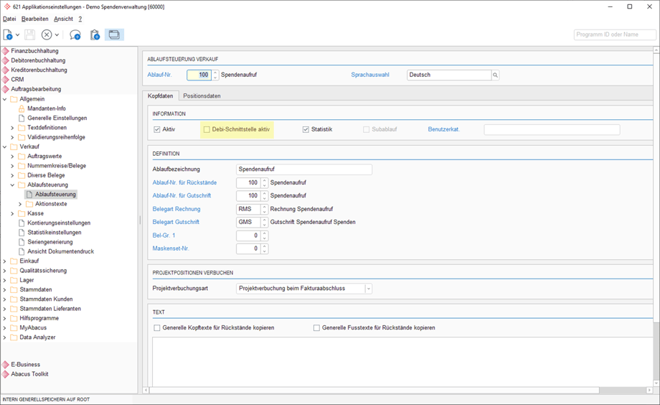Click the Sprachauswahl Deutsch field
Screen dimensions: 660x405
pos(449,75)
